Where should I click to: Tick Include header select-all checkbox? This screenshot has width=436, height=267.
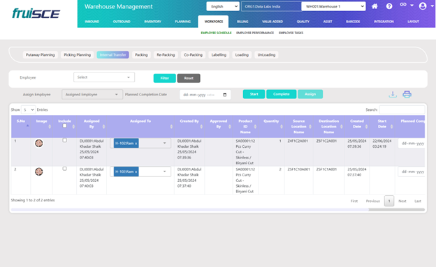pos(64,125)
